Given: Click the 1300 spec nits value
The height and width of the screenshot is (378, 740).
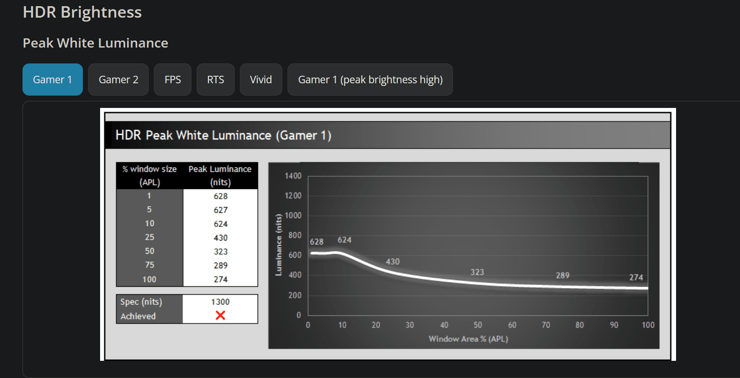Looking at the screenshot, I should click(x=221, y=302).
